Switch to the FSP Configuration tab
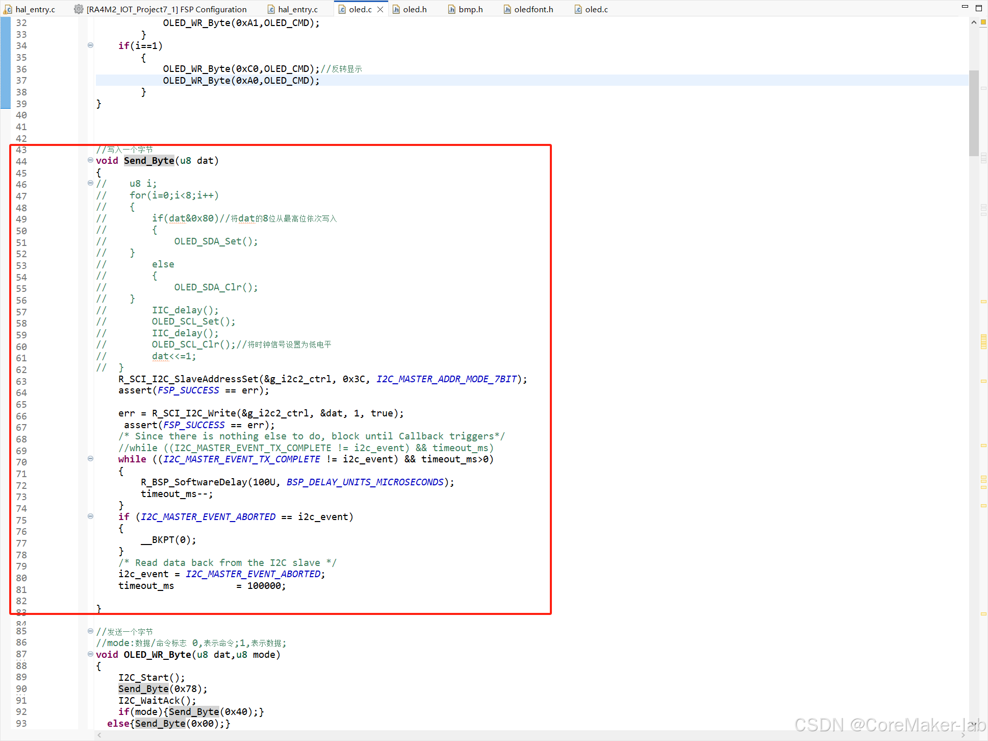The height and width of the screenshot is (741, 988). tap(166, 9)
